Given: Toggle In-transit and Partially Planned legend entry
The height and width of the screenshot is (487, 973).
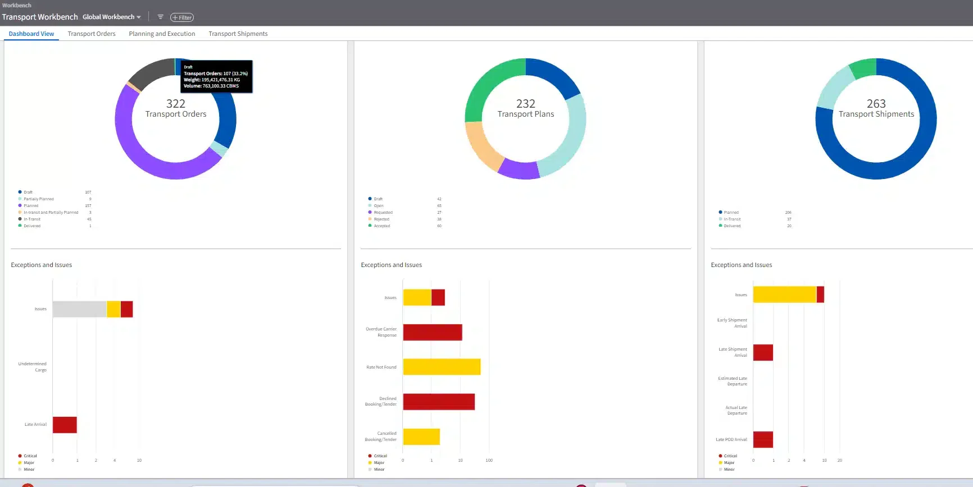Looking at the screenshot, I should pos(48,213).
